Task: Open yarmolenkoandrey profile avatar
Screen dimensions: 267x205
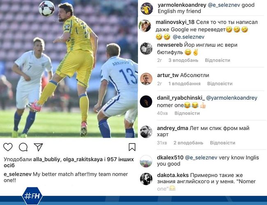Action: pyautogui.click(x=147, y=9)
